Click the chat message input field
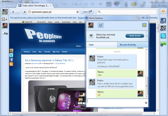 (116, 103)
